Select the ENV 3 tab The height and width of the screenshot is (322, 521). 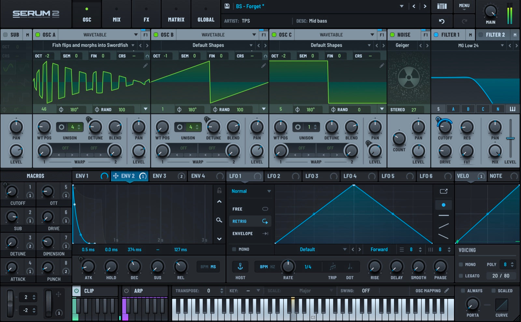tap(160, 176)
